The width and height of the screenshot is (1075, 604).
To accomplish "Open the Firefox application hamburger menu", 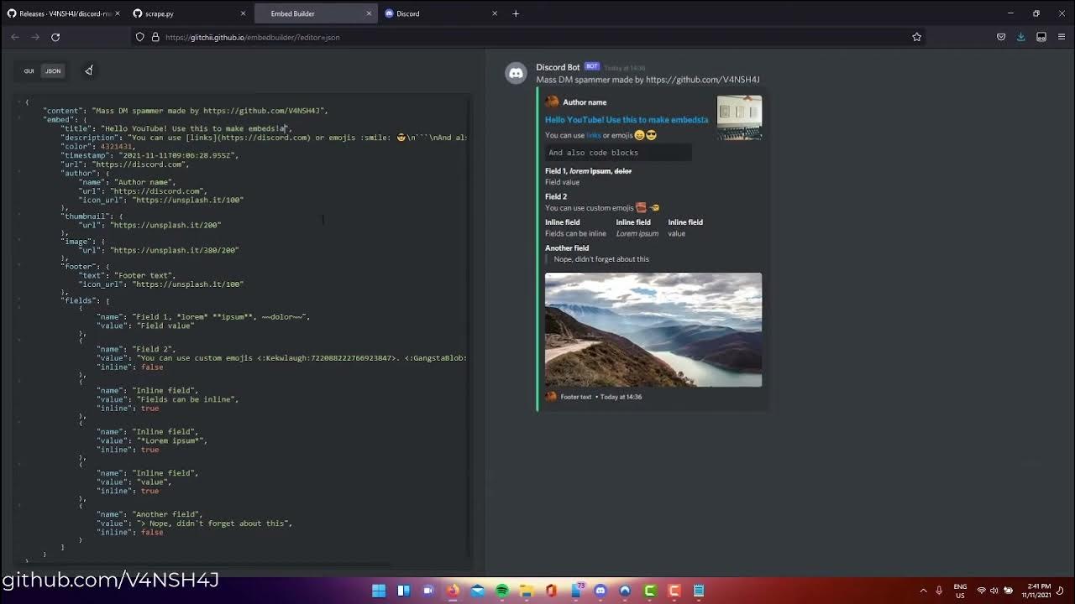I will 1062,37.
